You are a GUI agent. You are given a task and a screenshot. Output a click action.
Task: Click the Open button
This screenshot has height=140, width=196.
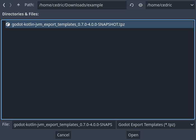(133, 135)
